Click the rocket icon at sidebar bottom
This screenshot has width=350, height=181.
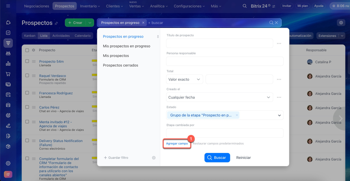[8, 174]
